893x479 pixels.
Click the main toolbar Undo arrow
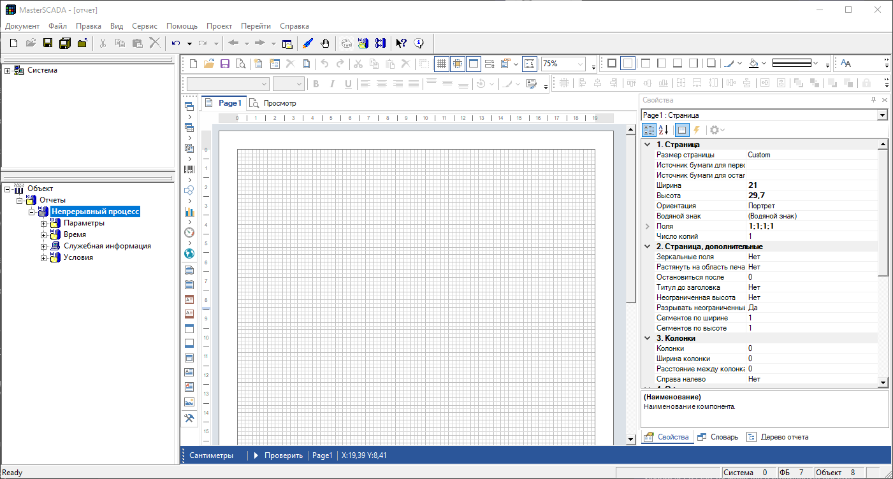pyautogui.click(x=176, y=43)
